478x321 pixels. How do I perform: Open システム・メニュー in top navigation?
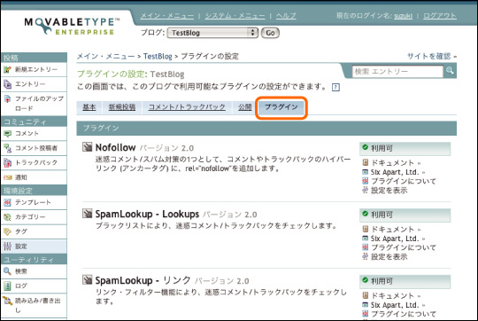235,16
